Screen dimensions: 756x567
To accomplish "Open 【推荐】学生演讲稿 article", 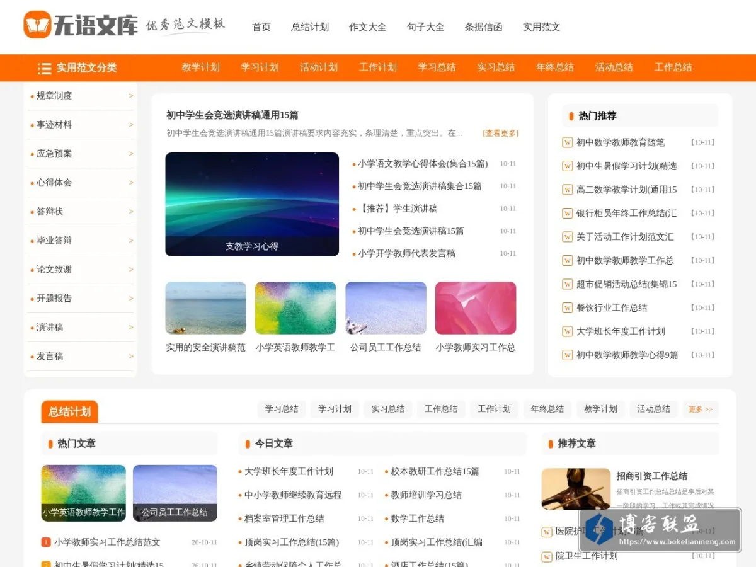I will point(398,209).
